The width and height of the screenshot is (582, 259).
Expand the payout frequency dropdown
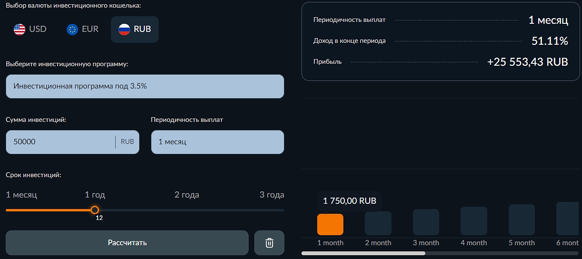click(x=217, y=142)
